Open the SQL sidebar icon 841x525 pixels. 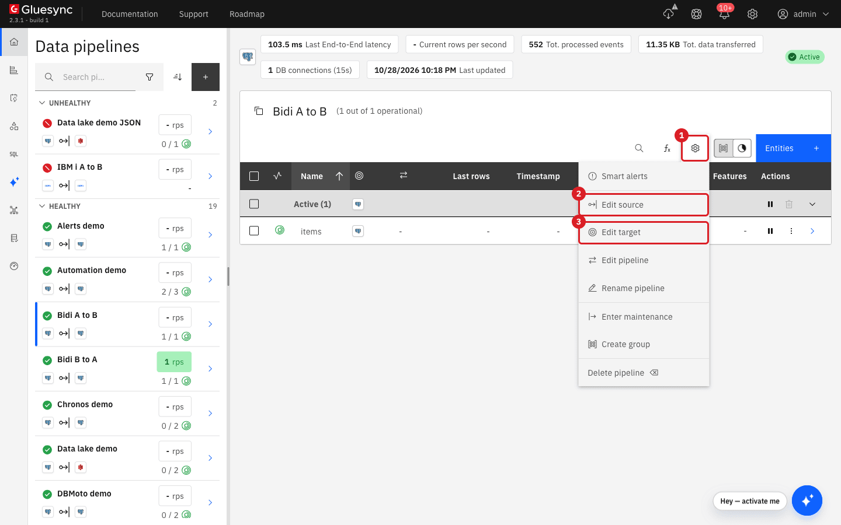coord(14,155)
